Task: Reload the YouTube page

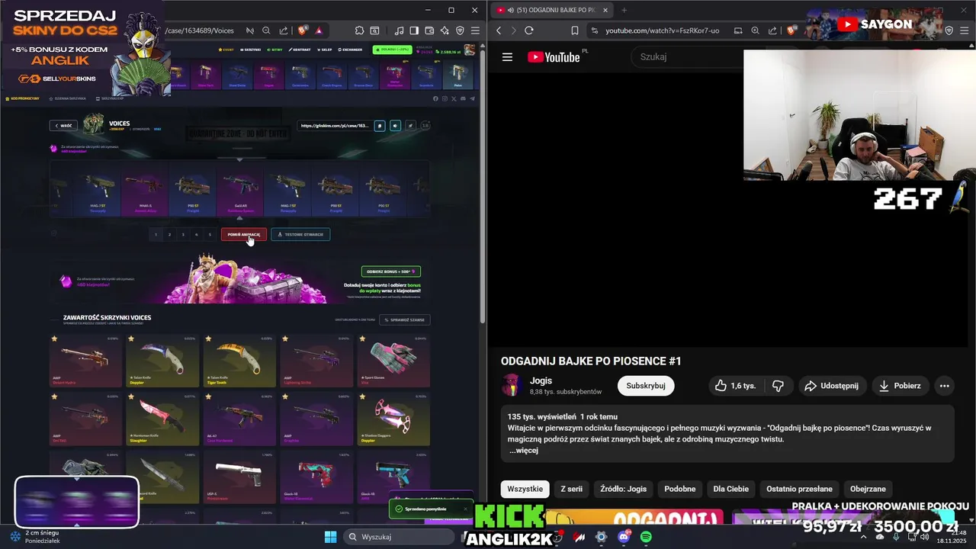Action: [x=529, y=30]
